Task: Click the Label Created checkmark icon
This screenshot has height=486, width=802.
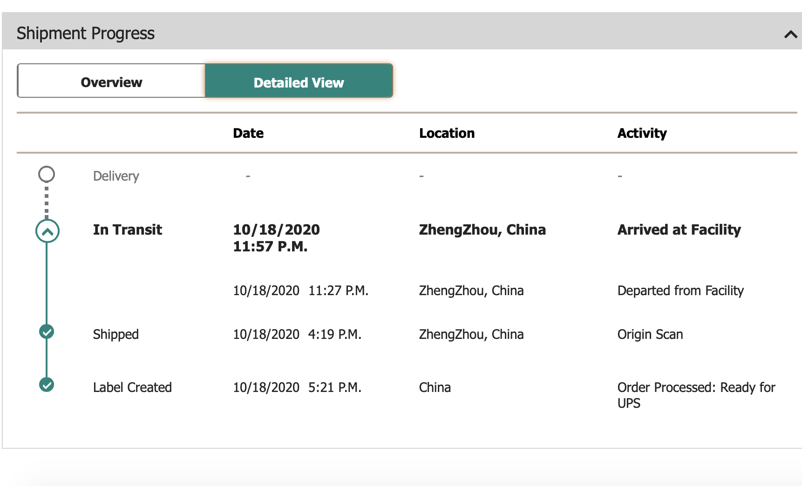Action: [x=47, y=385]
